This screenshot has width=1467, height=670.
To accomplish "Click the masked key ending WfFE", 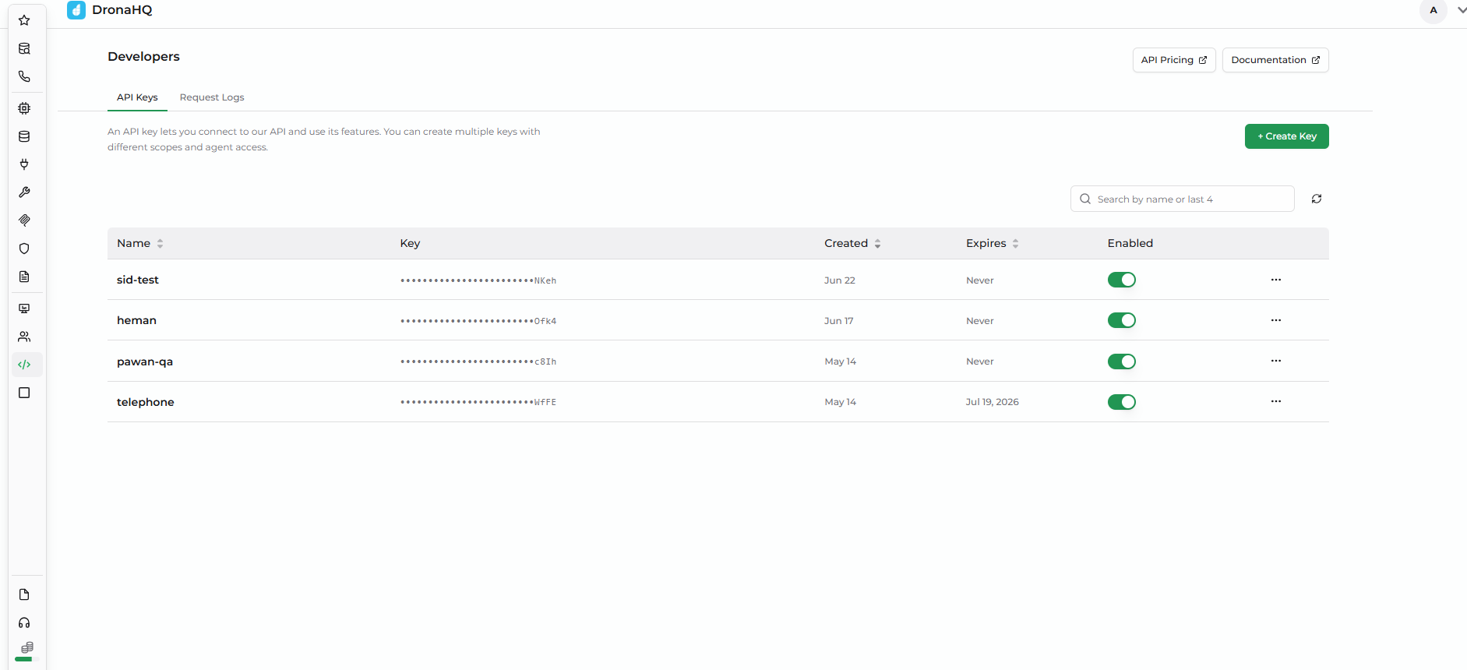I will click(478, 402).
